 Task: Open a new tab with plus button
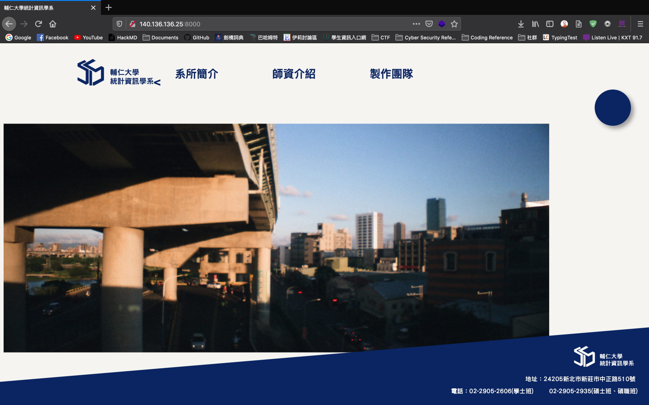point(109,7)
